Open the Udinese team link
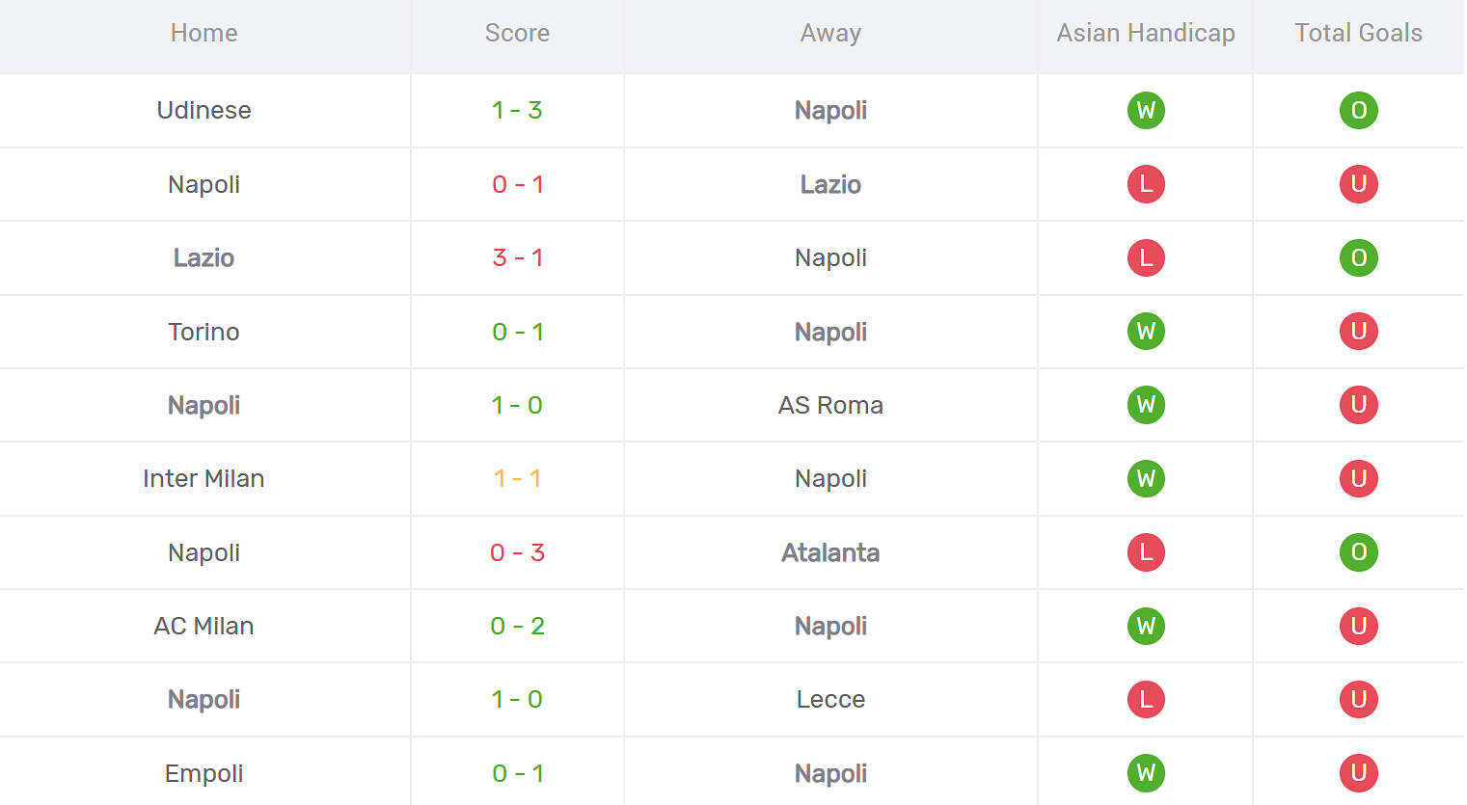 pyautogui.click(x=204, y=111)
